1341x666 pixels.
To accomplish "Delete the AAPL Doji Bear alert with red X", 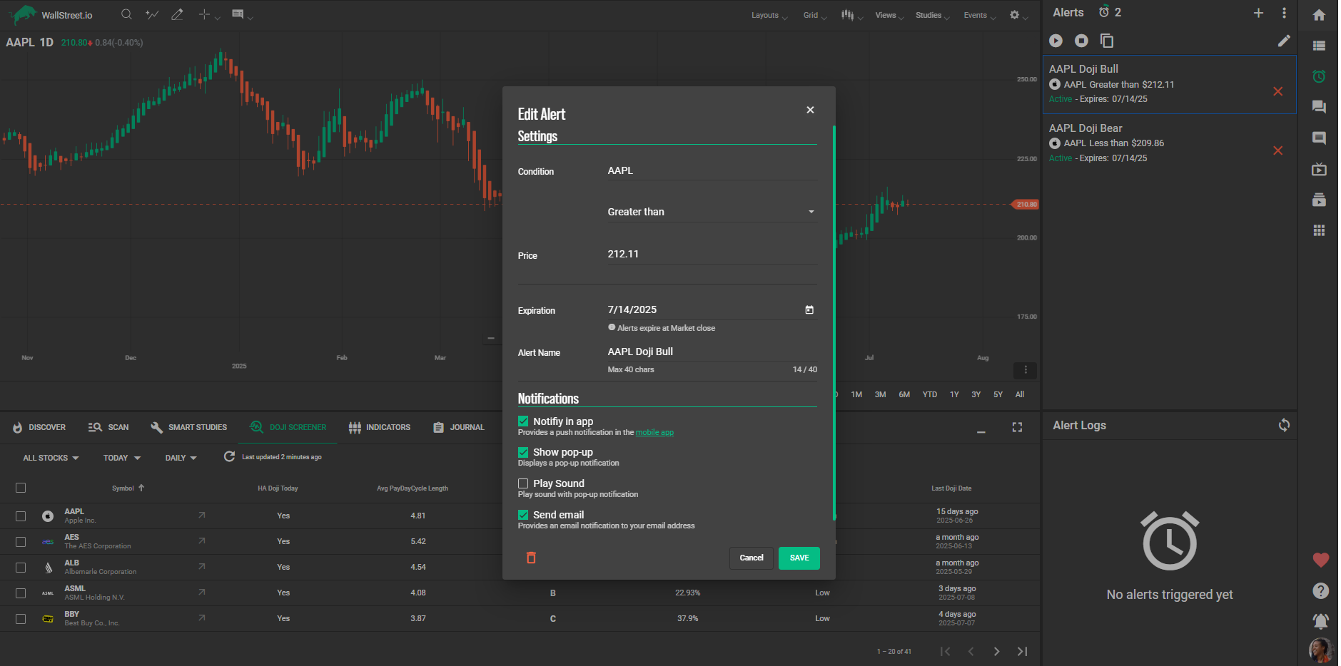I will (1277, 150).
